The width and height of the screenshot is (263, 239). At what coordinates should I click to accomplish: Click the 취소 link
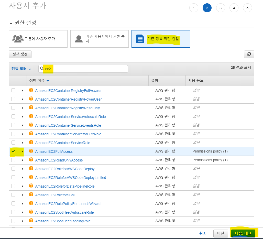203,233
